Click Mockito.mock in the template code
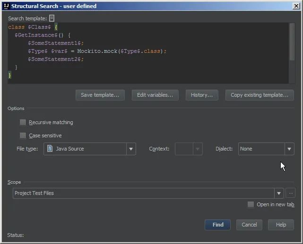Screen dimensions: 303x244 coord(97,51)
